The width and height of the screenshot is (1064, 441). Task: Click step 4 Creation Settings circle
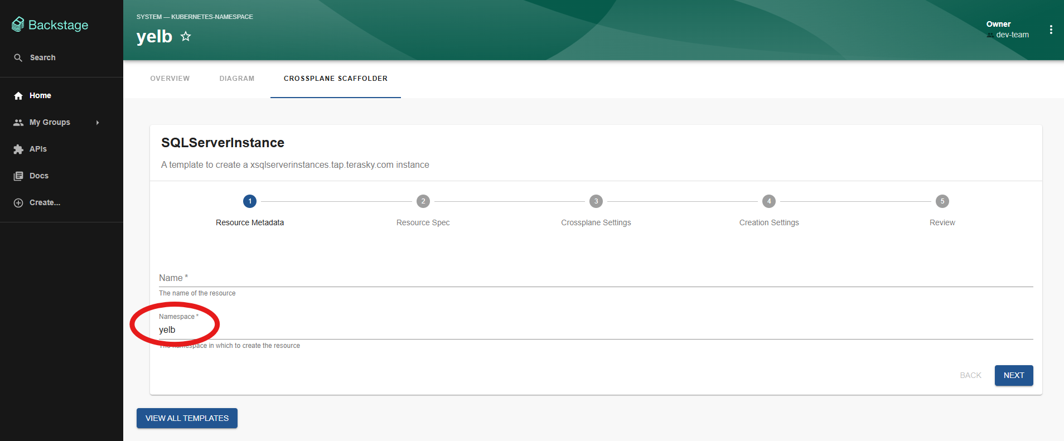tap(769, 201)
